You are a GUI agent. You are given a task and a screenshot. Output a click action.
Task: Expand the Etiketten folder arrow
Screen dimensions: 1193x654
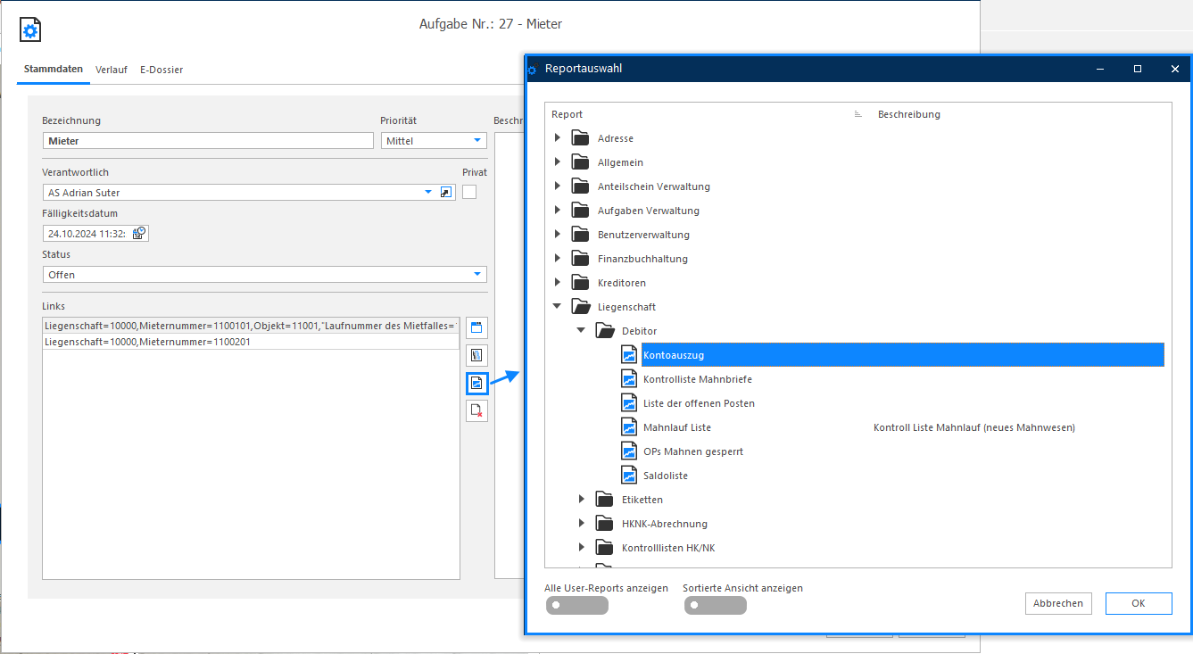pos(582,500)
